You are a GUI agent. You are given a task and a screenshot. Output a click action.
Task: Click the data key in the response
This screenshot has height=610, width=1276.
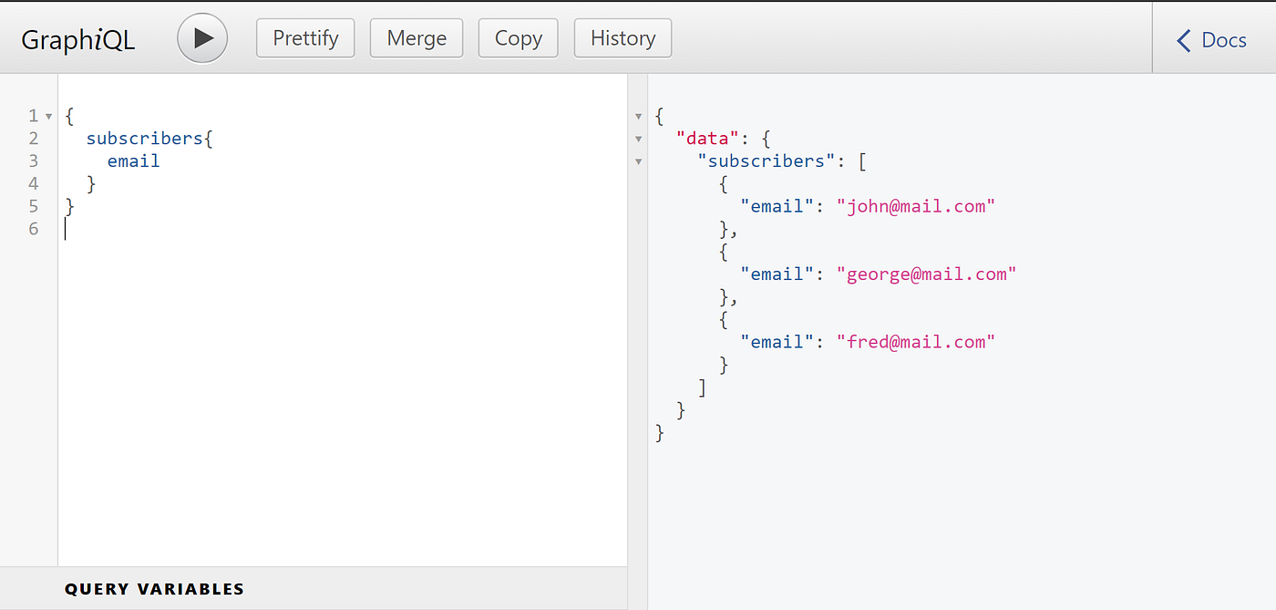coord(707,138)
